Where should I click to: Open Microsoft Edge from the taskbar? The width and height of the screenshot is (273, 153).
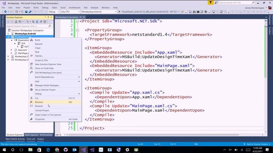pyautogui.click(x=48, y=150)
